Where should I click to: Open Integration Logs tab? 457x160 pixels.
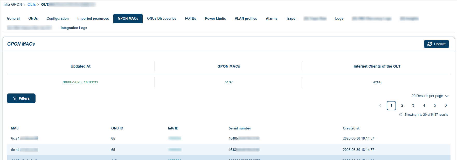pyautogui.click(x=74, y=28)
